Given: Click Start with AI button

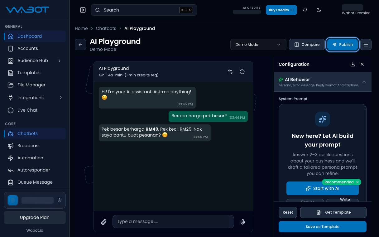Looking at the screenshot, I should 323,188.
